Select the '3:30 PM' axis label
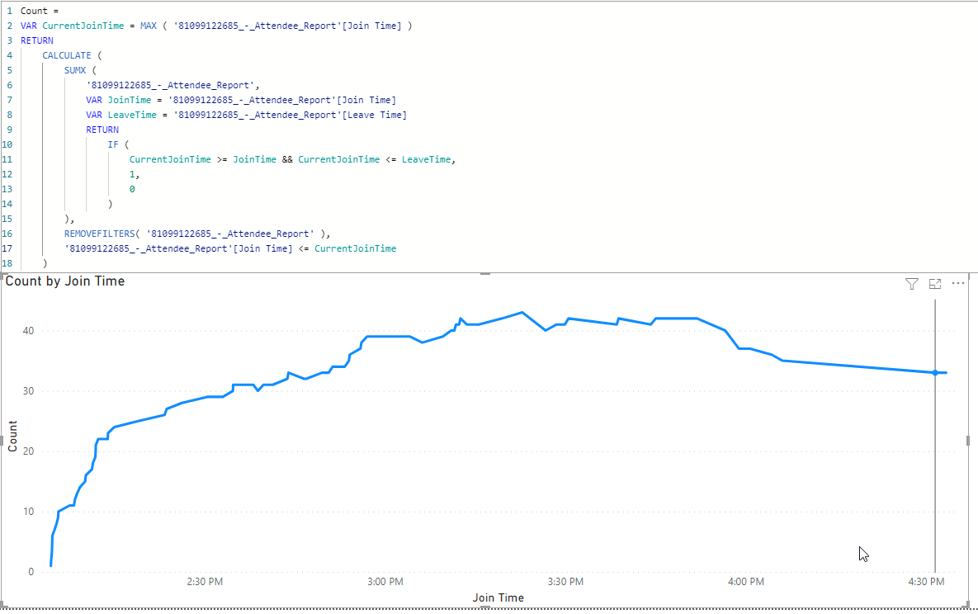The width and height of the screenshot is (978, 614). [565, 582]
